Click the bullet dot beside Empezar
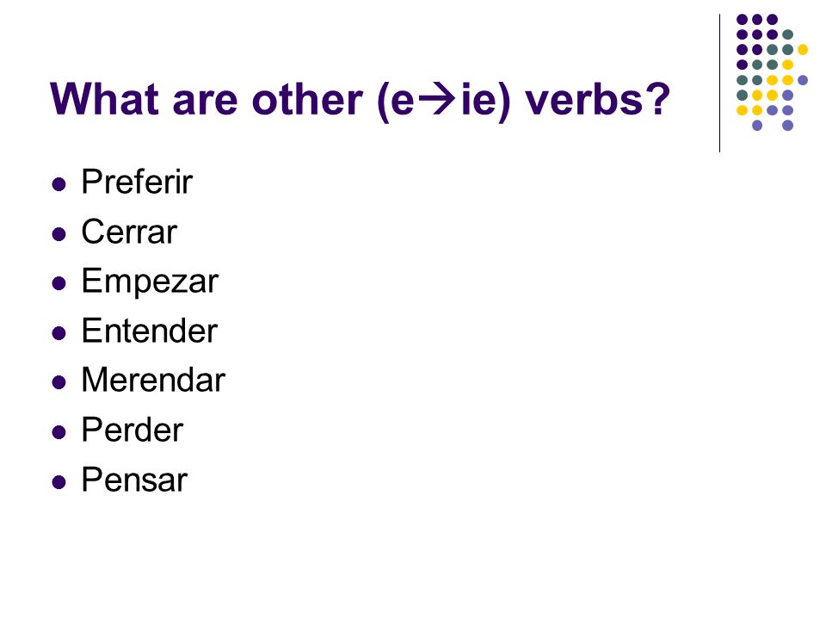Viewport: 826px width, 620px height. pos(59,283)
